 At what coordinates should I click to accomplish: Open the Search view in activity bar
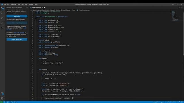coord(2,13)
